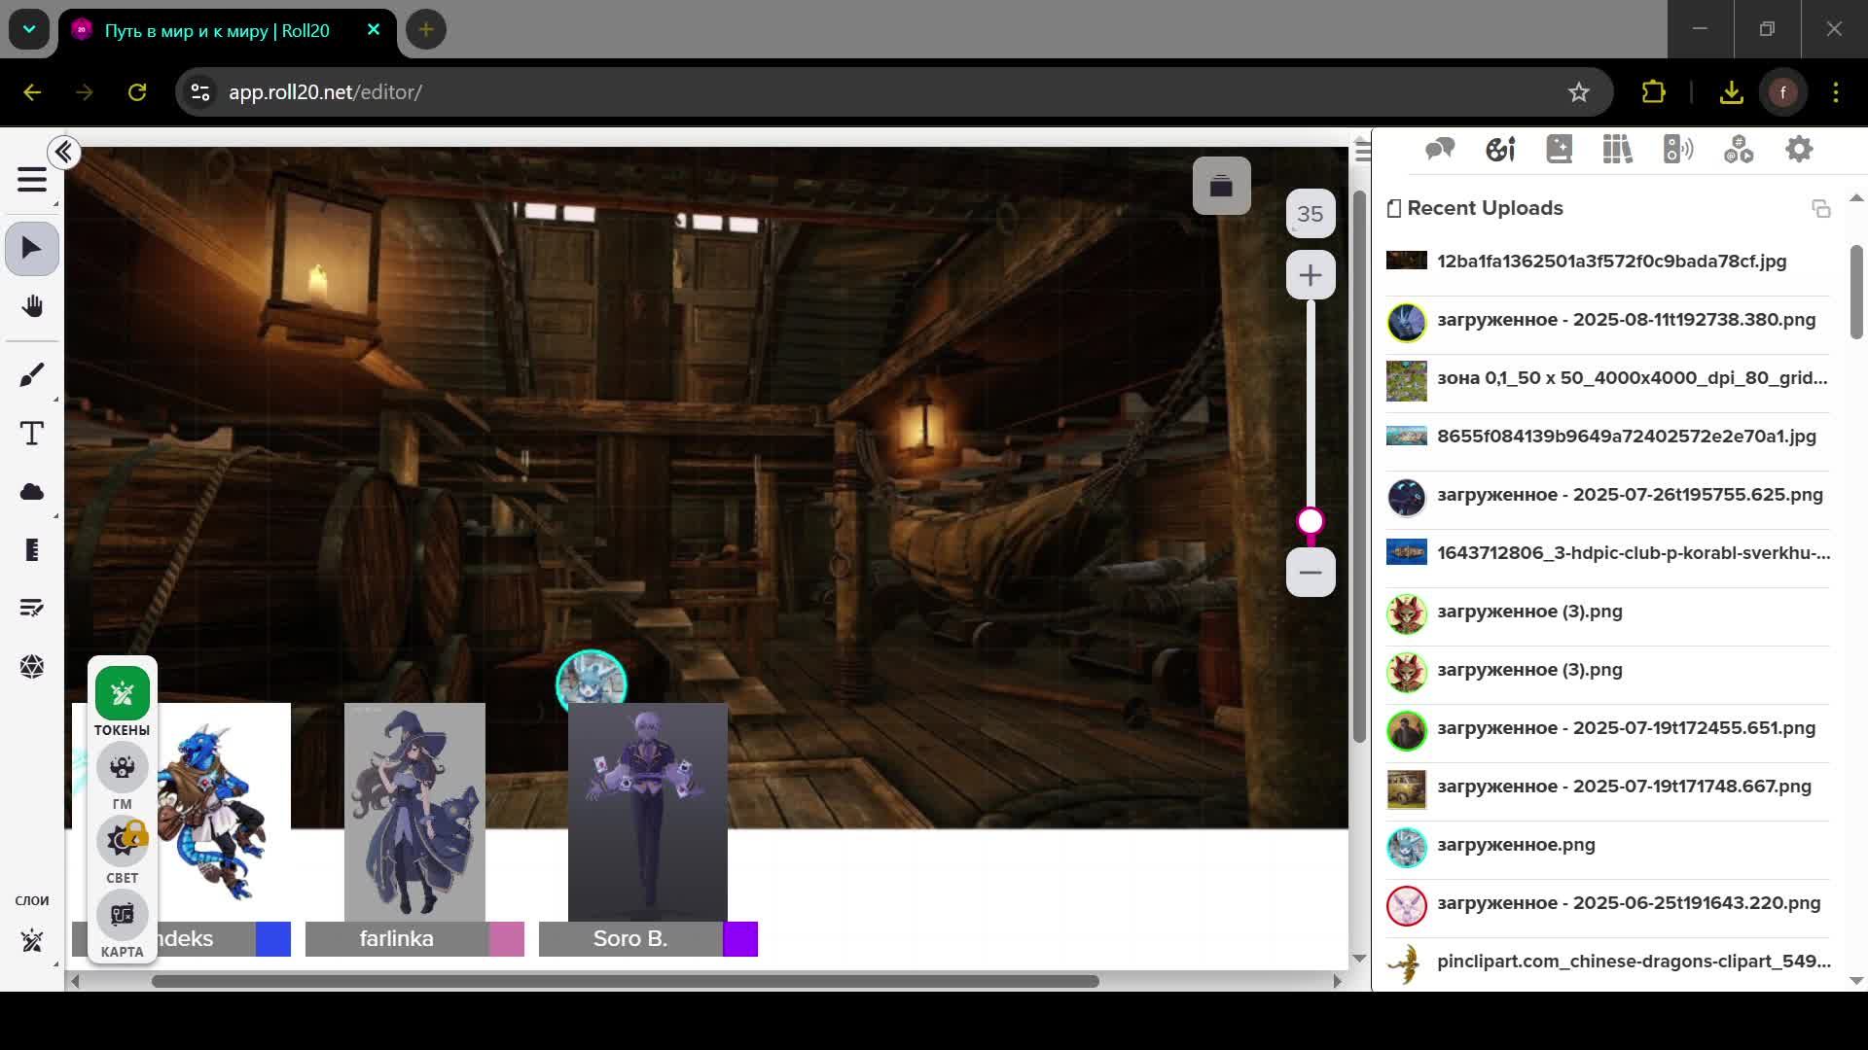Click the zoom slider handle

(x=1311, y=522)
